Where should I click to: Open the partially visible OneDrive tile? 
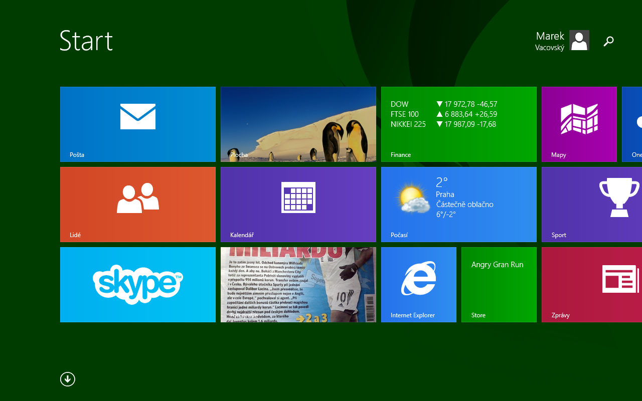pyautogui.click(x=632, y=124)
